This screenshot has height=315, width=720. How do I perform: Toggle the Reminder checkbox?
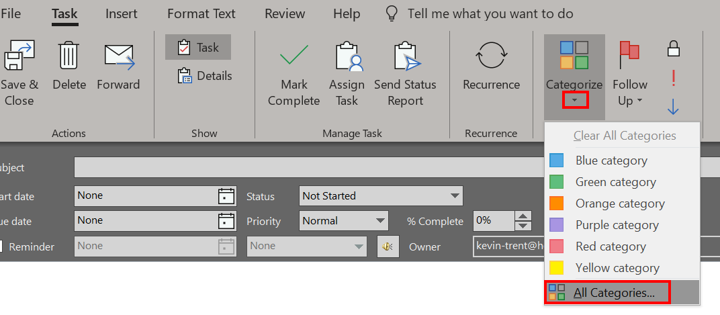pyautogui.click(x=2, y=246)
